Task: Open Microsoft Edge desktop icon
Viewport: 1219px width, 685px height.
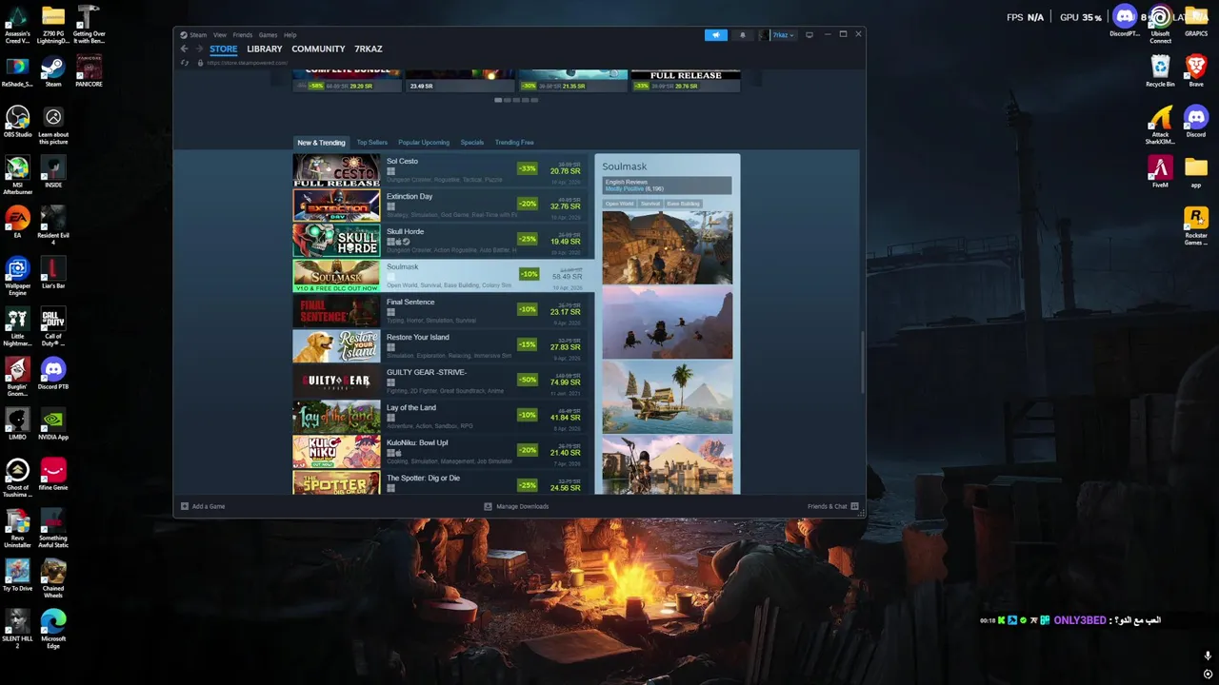Action: click(x=53, y=629)
